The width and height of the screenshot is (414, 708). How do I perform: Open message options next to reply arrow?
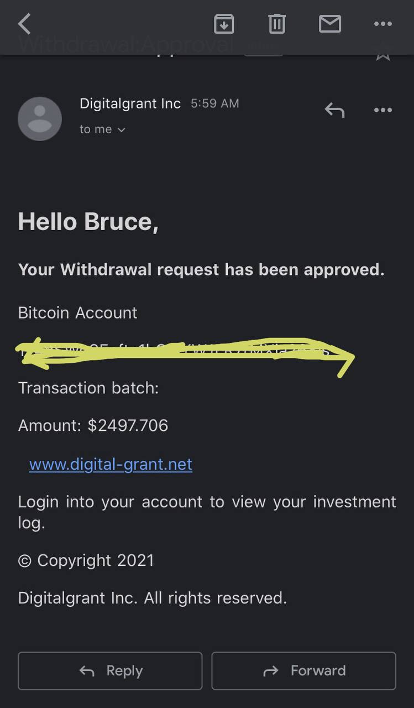382,110
